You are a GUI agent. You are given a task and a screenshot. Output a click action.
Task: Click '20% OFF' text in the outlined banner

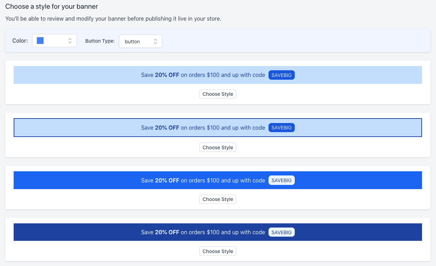click(167, 128)
